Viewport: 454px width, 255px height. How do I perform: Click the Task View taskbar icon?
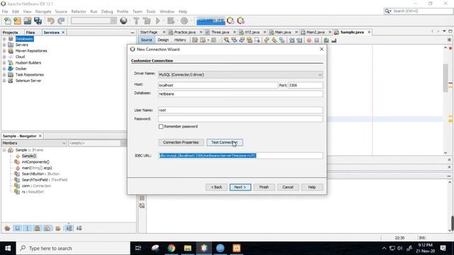tap(138, 248)
